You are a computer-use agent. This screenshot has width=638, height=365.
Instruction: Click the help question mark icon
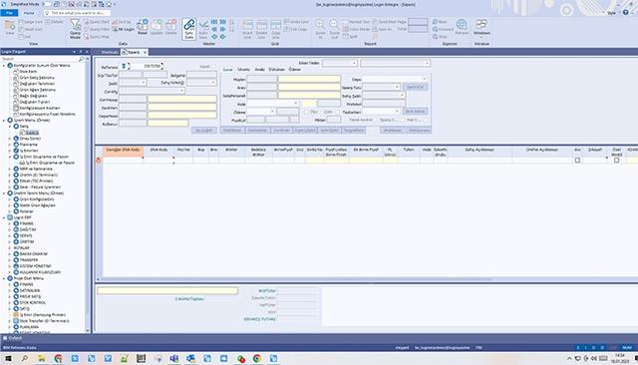tap(625, 13)
